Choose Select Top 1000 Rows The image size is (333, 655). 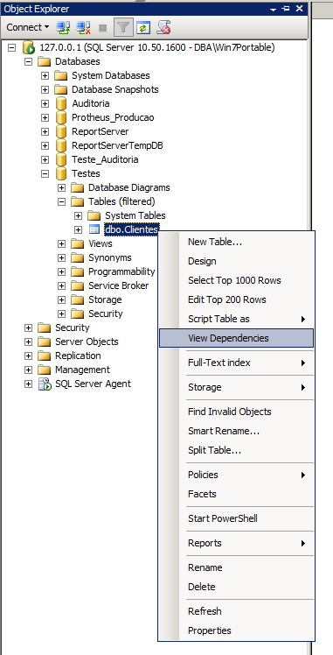pos(236,280)
